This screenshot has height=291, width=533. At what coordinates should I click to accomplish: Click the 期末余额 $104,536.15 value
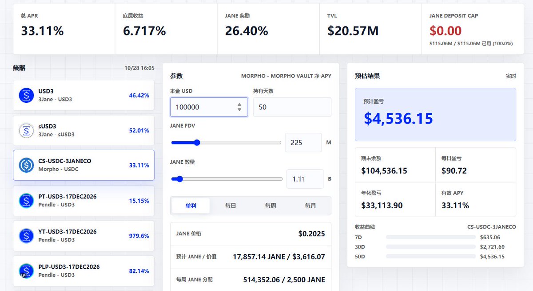pos(384,171)
